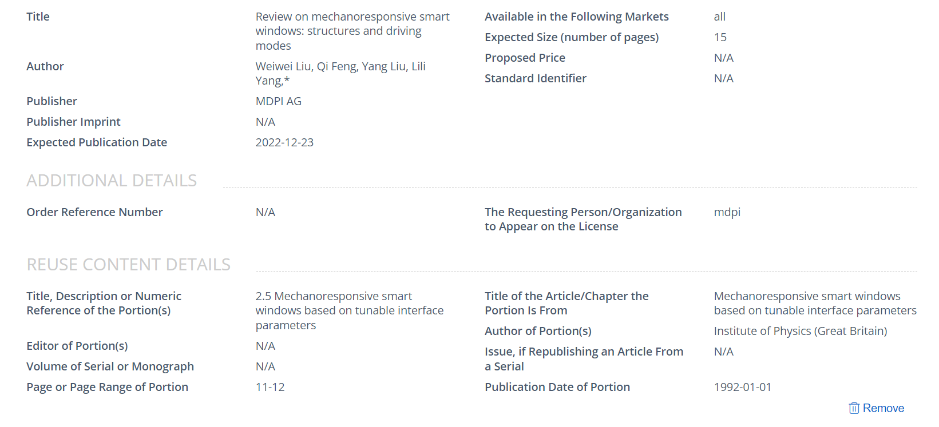Click the Proposed Price label
The height and width of the screenshot is (427, 939).
(525, 58)
